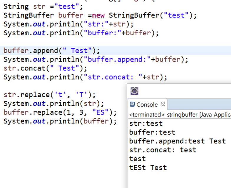Click the println("str.concat: "+str) line
Image resolution: width=231 pixels, height=188 pixels.
tap(85, 77)
